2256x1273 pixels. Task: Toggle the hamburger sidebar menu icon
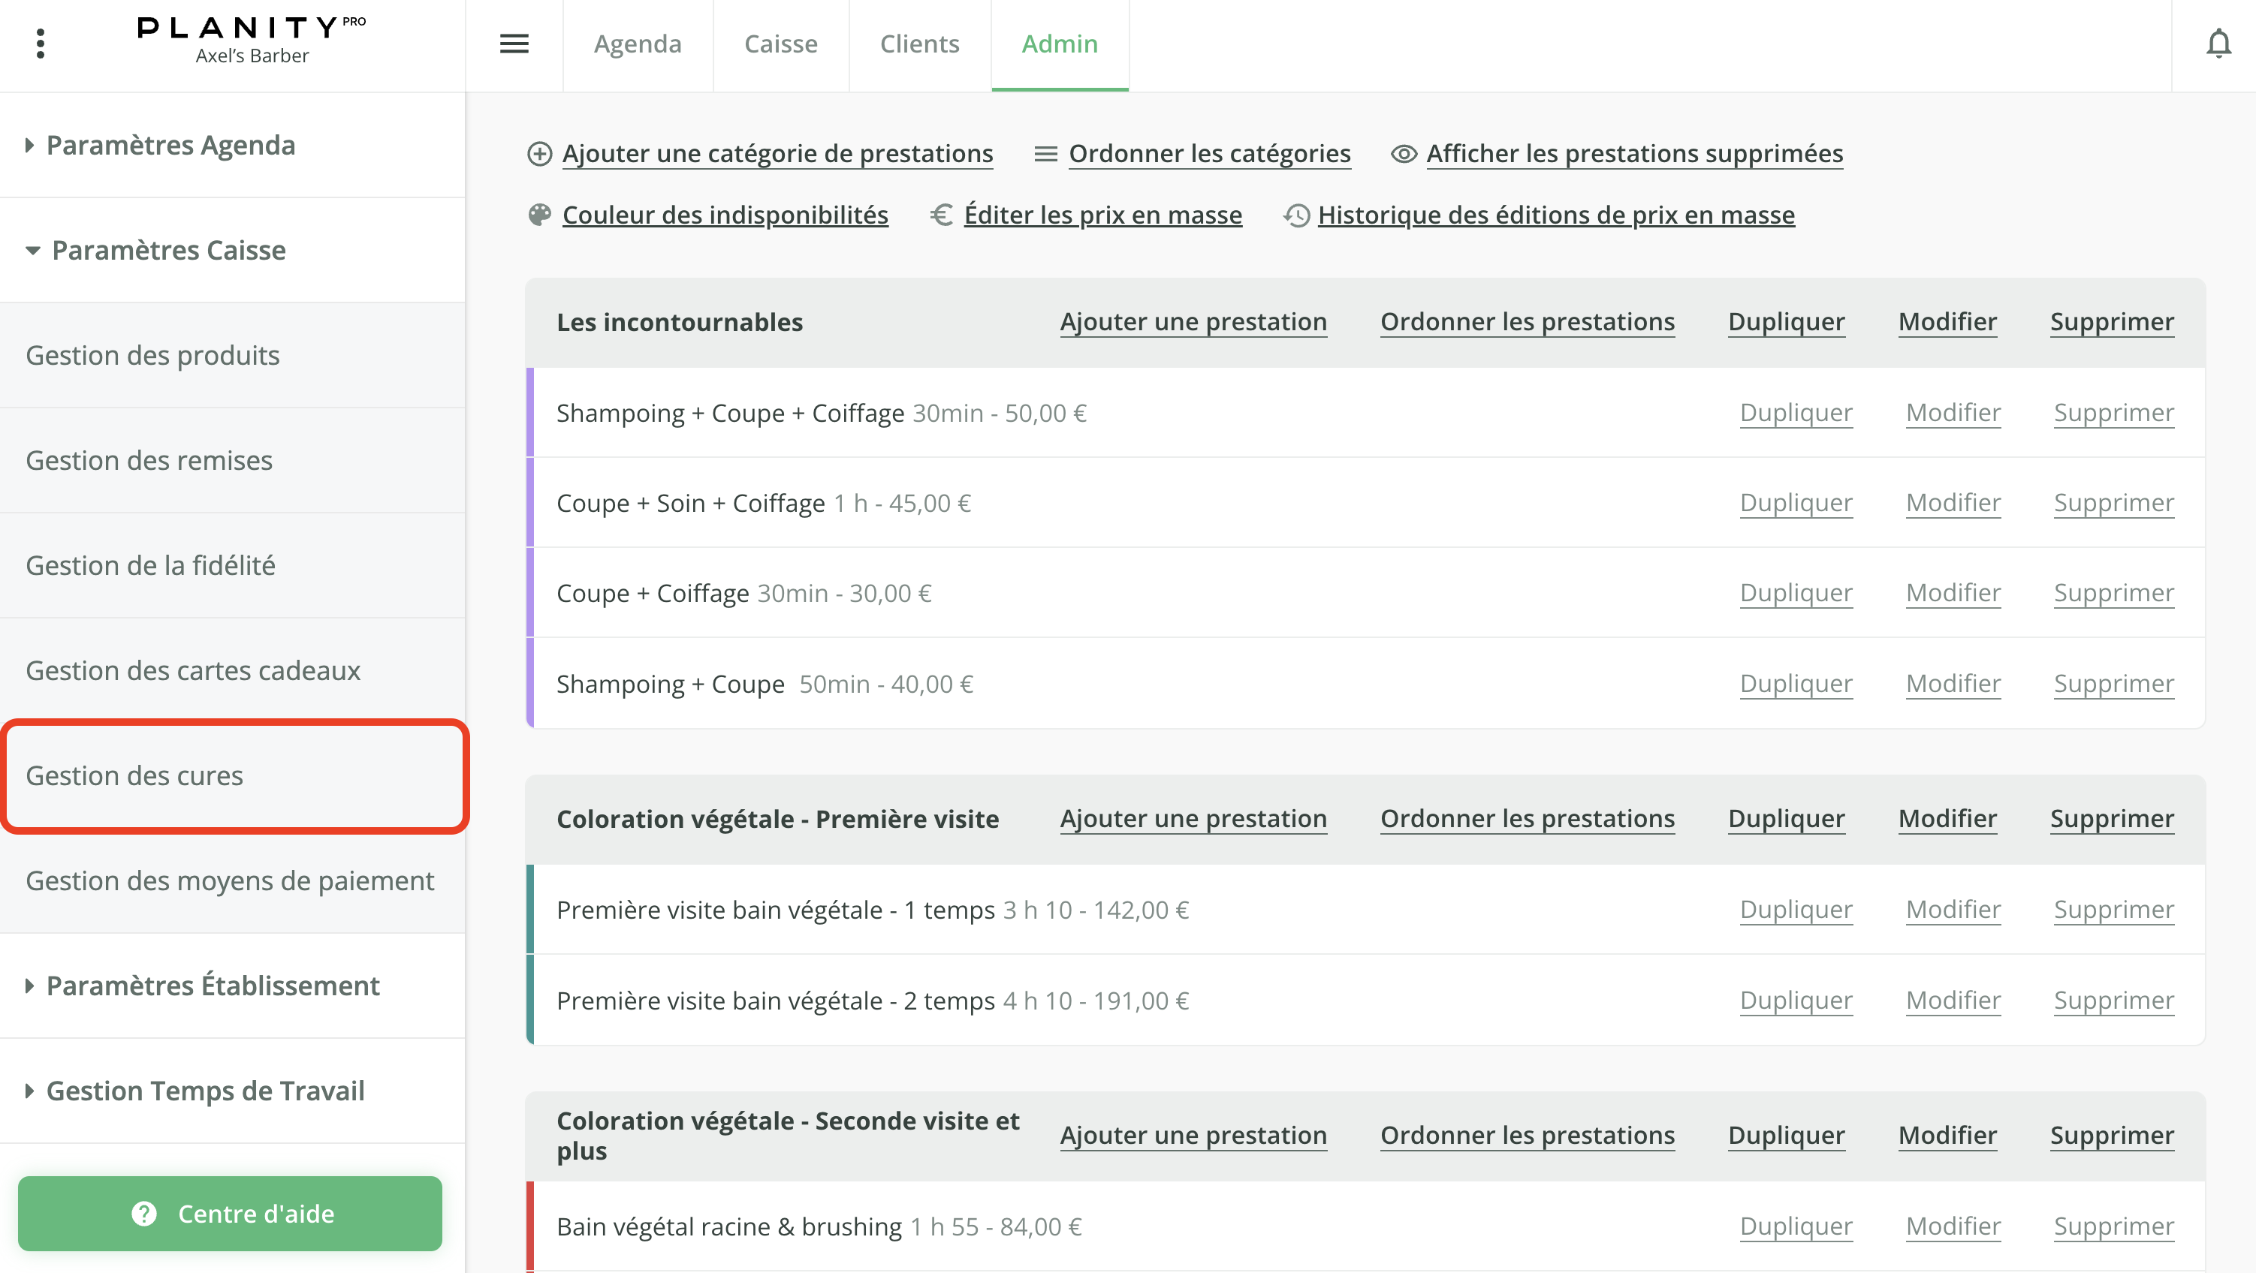[x=514, y=43]
